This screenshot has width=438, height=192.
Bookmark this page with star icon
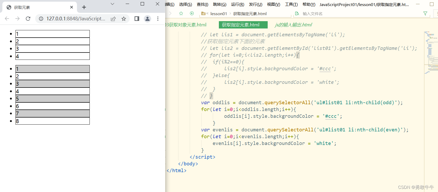(124, 19)
